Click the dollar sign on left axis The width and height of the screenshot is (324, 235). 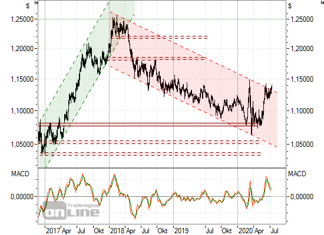pos(28,6)
